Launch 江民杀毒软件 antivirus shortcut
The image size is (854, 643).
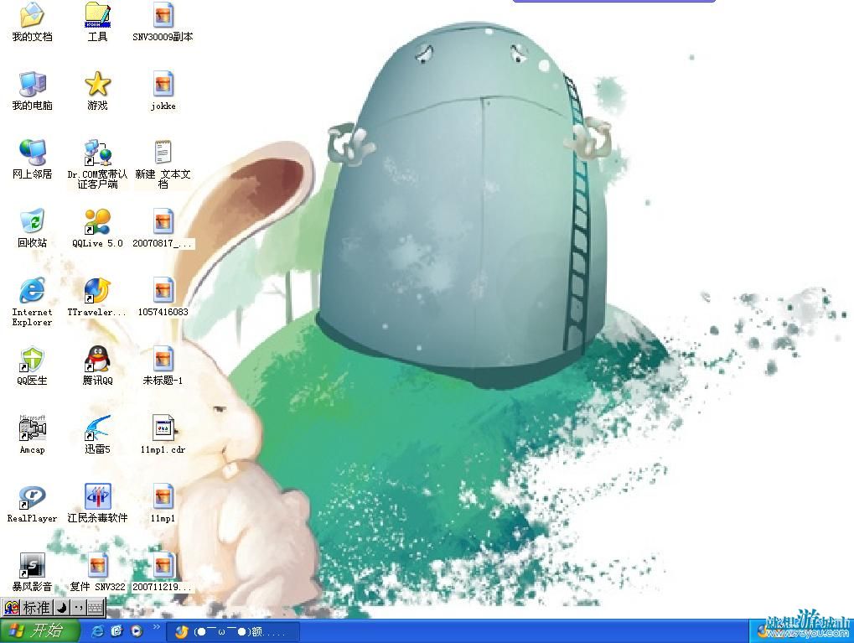click(x=97, y=502)
